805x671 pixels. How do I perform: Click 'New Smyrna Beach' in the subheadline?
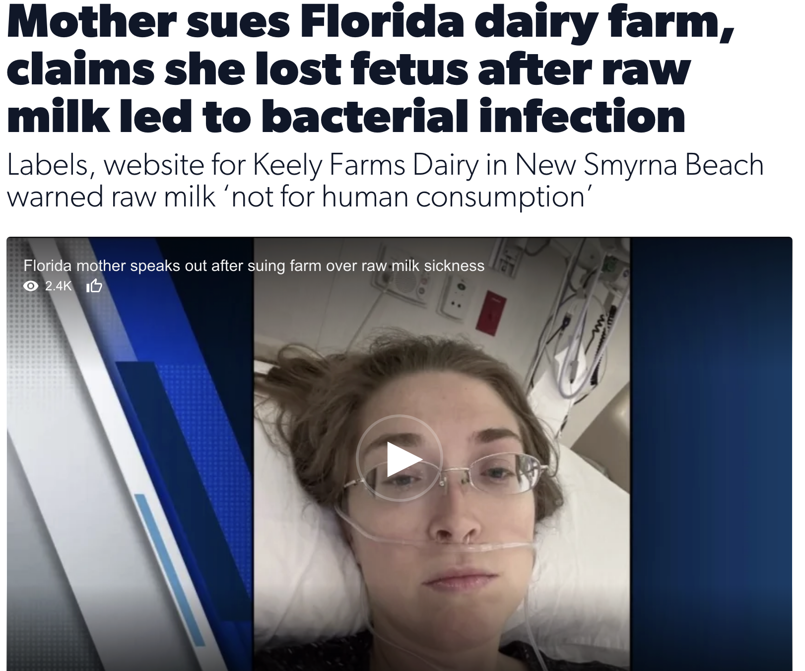(639, 166)
